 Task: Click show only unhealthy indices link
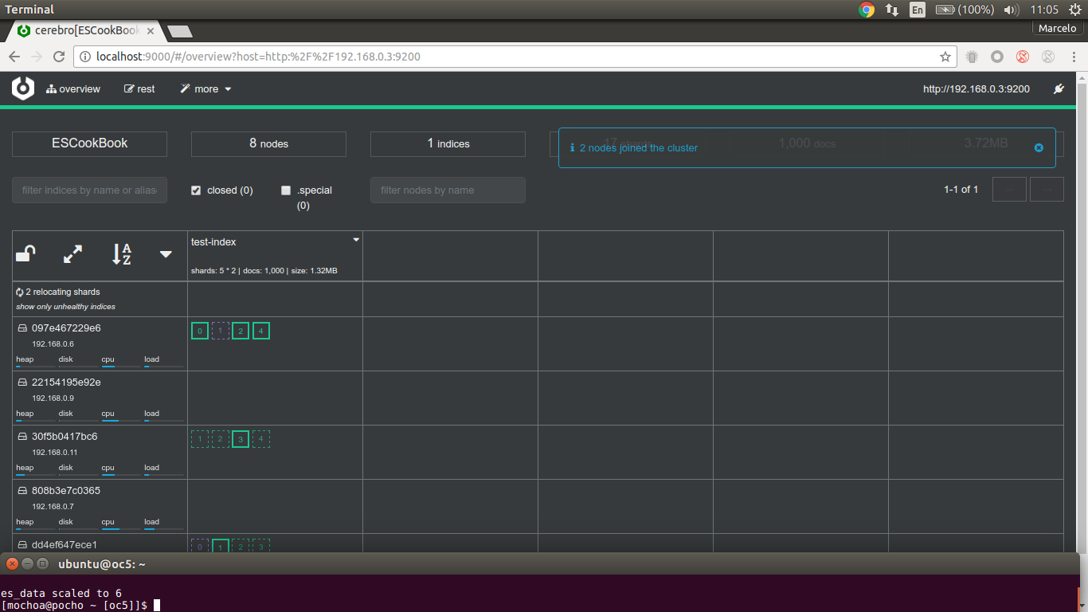[x=65, y=307]
